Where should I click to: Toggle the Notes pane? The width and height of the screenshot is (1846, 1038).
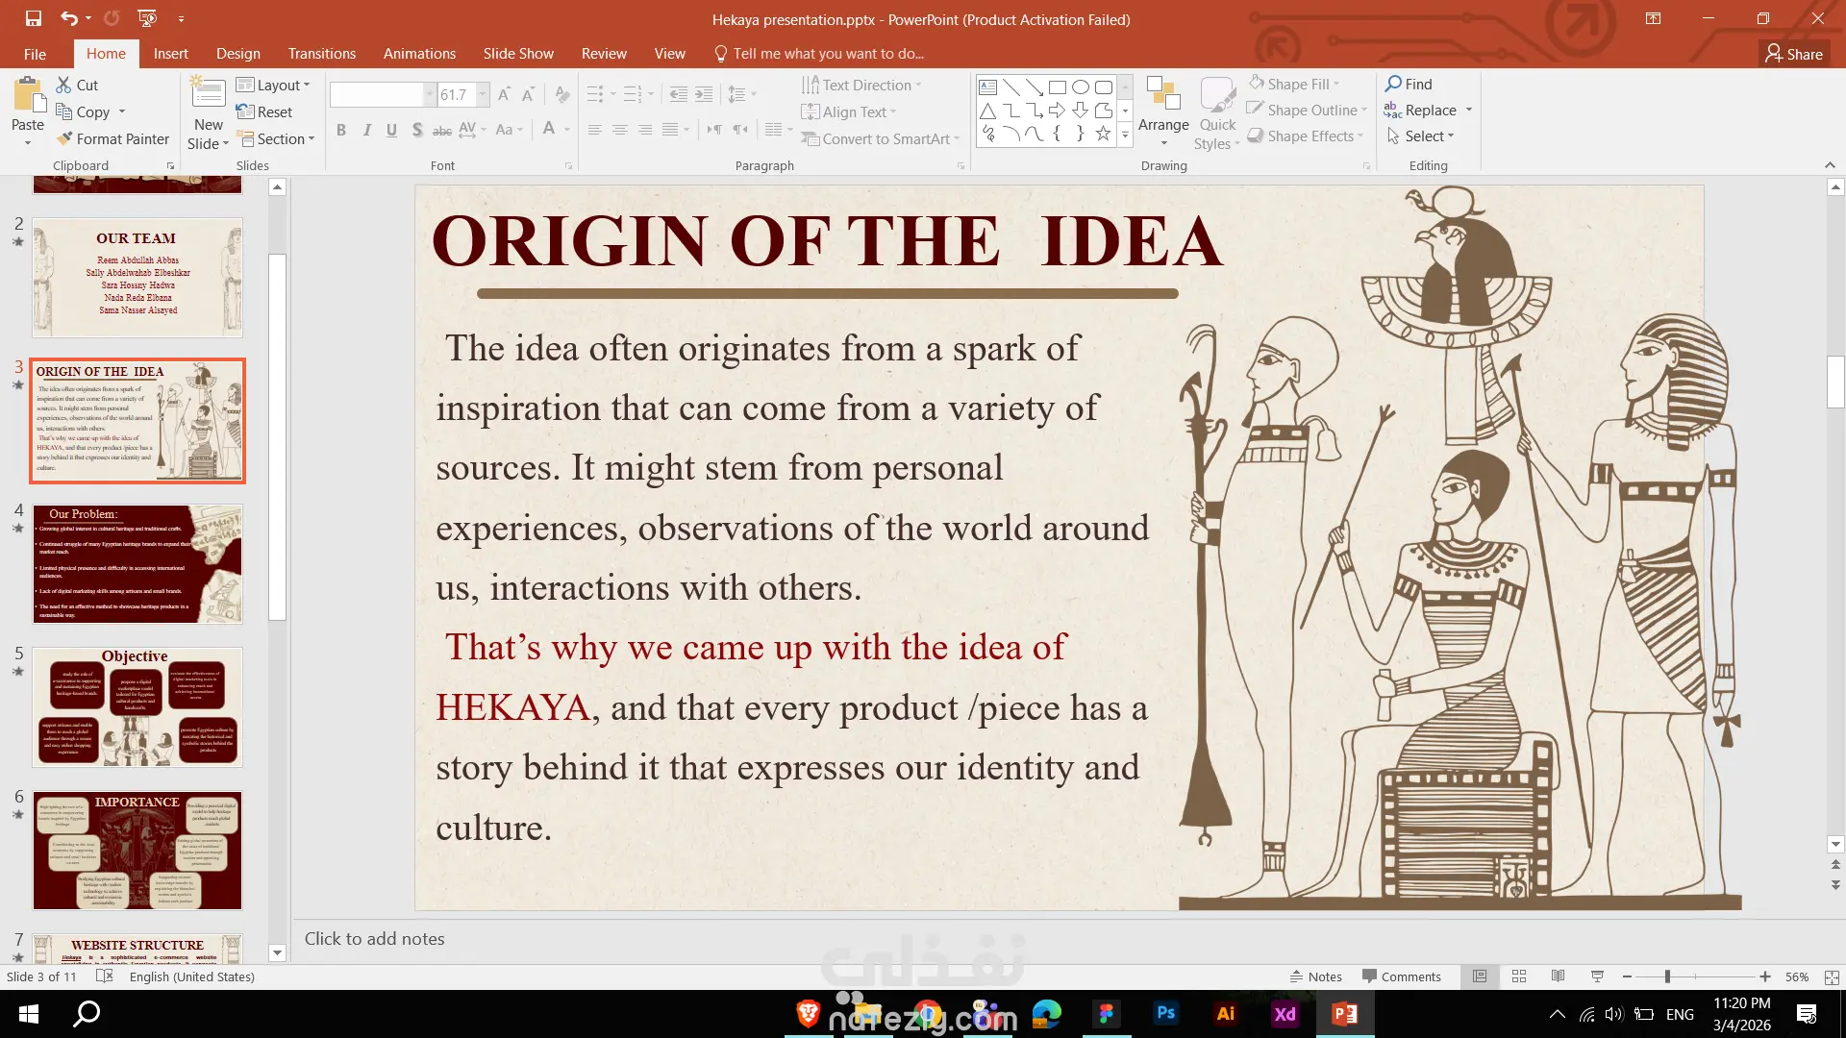[x=1315, y=976]
